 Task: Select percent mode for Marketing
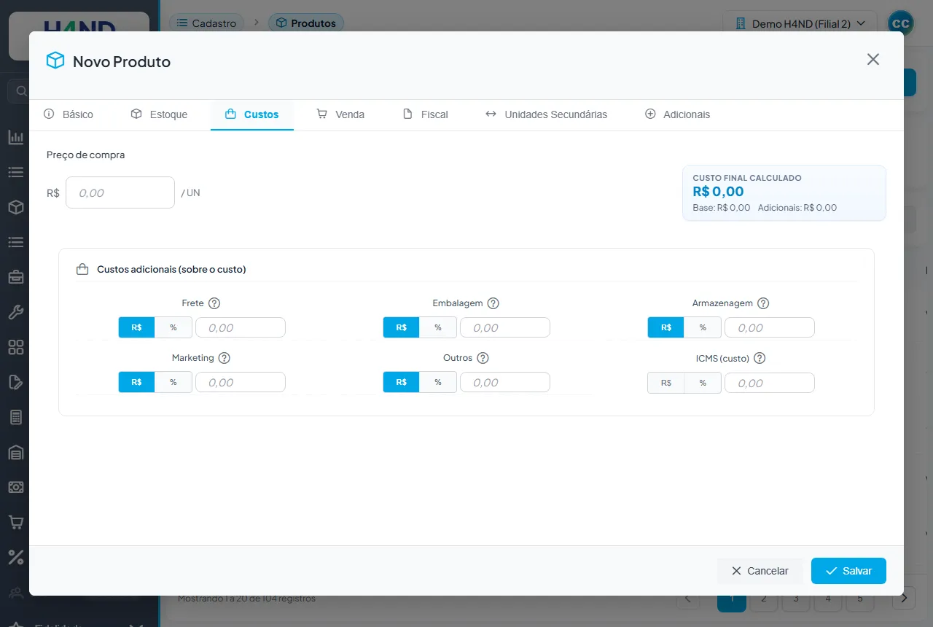[173, 382]
